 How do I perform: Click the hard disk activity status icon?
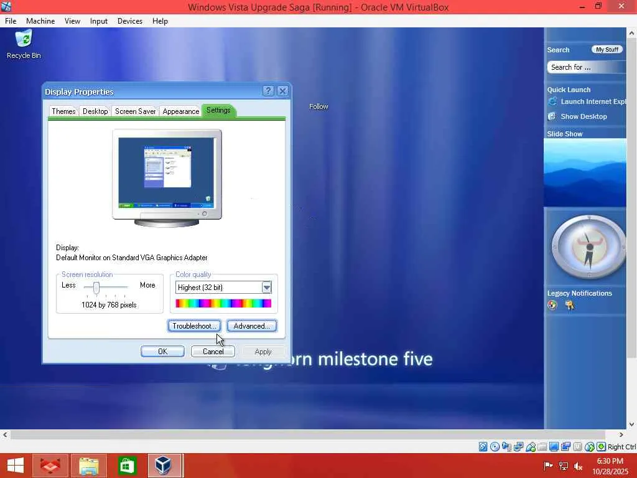tap(483, 447)
